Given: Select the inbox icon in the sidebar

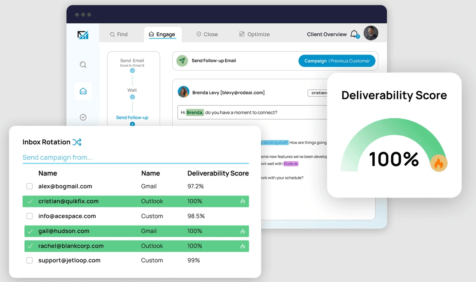Looking at the screenshot, I should tap(83, 91).
